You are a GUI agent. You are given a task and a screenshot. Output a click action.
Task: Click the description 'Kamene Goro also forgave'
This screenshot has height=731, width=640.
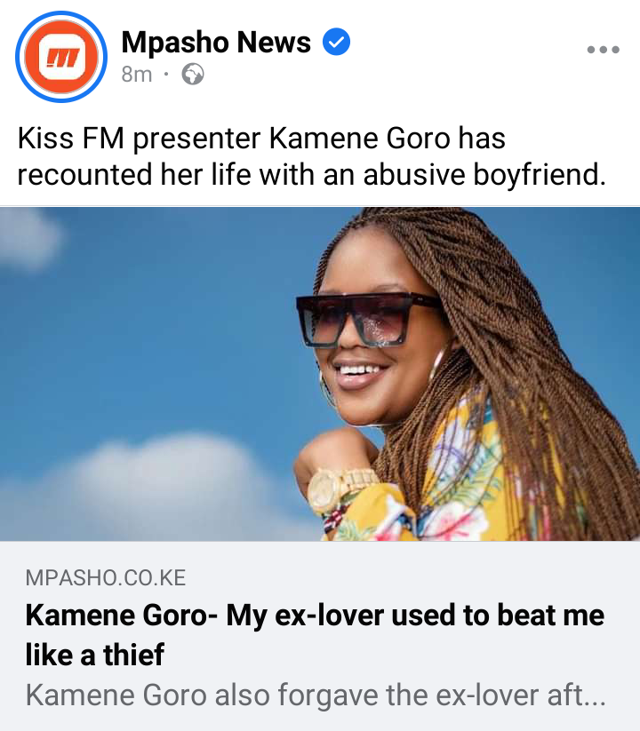coord(316,695)
